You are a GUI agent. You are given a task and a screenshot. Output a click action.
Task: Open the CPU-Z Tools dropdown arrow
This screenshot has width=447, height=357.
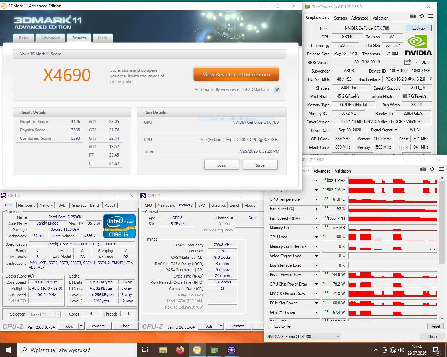(x=81, y=326)
